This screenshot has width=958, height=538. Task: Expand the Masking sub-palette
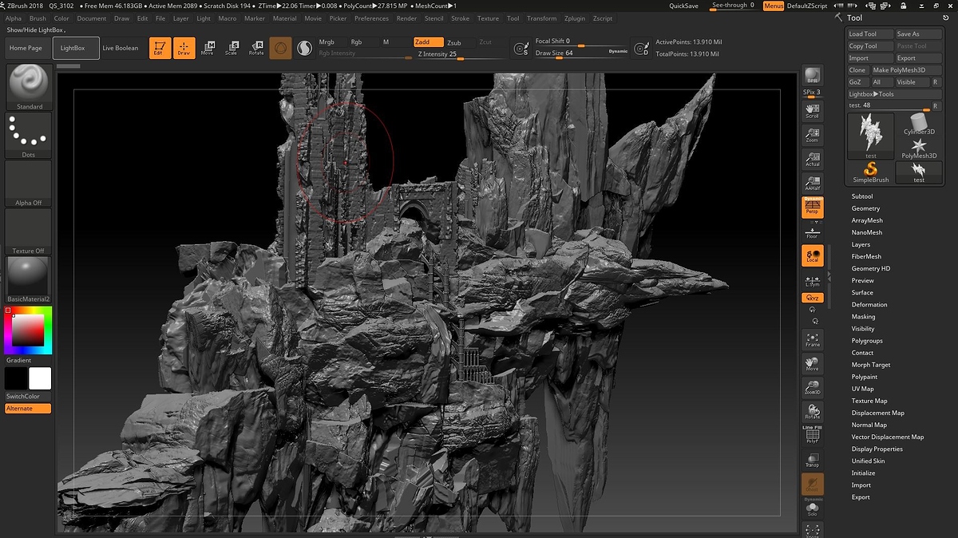863,316
